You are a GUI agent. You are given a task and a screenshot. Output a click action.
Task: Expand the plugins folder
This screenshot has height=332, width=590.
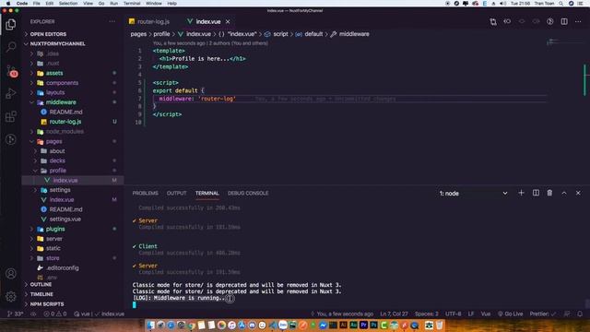click(x=55, y=229)
